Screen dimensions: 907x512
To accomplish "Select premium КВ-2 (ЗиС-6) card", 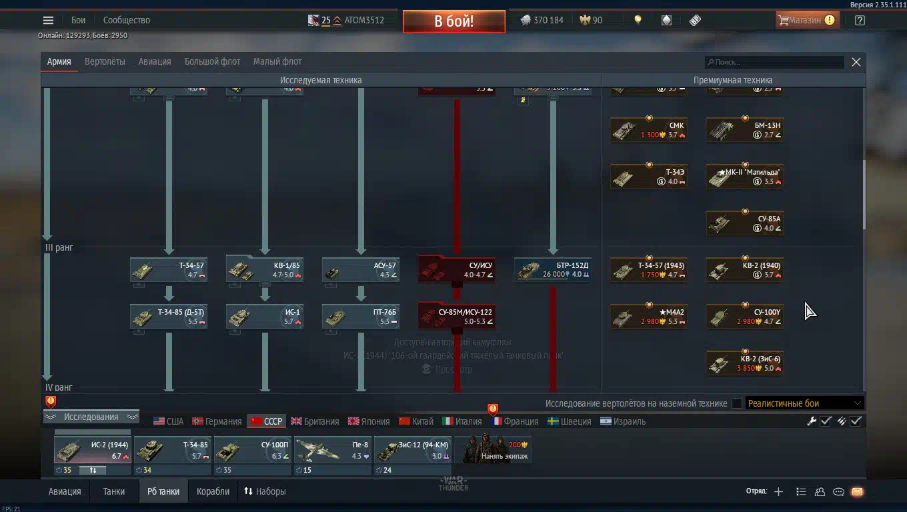I will point(745,363).
